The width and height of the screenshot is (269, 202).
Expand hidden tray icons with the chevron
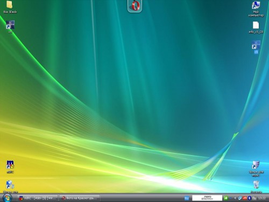pyautogui.click(x=235, y=198)
